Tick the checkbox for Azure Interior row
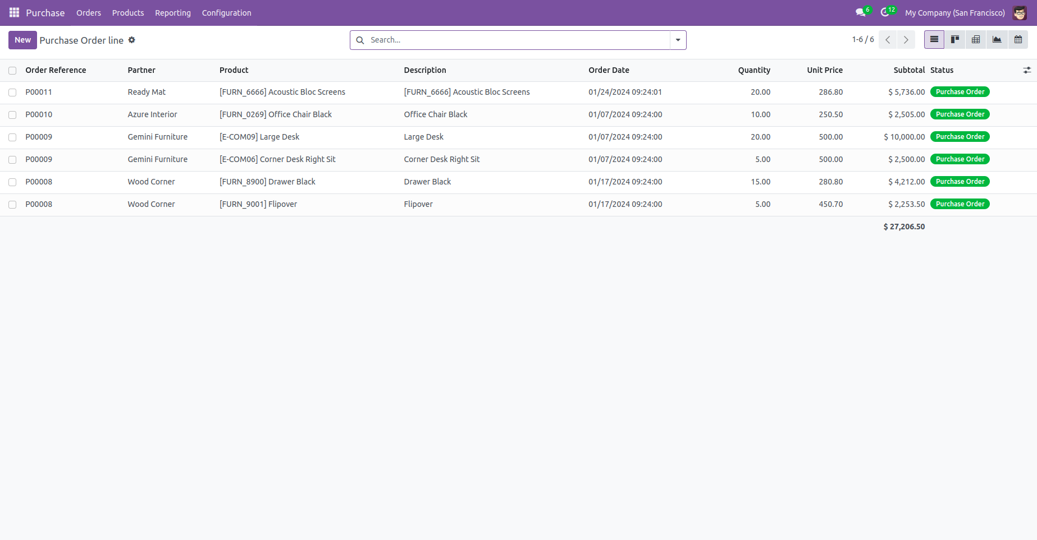The height and width of the screenshot is (540, 1037). pyautogui.click(x=12, y=115)
